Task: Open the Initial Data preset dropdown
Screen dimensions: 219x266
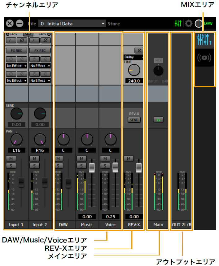Action: coord(72,24)
